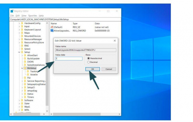This screenshot has width=193, height=122.
Task: Select the AllowStart key label
Action: (32, 55)
